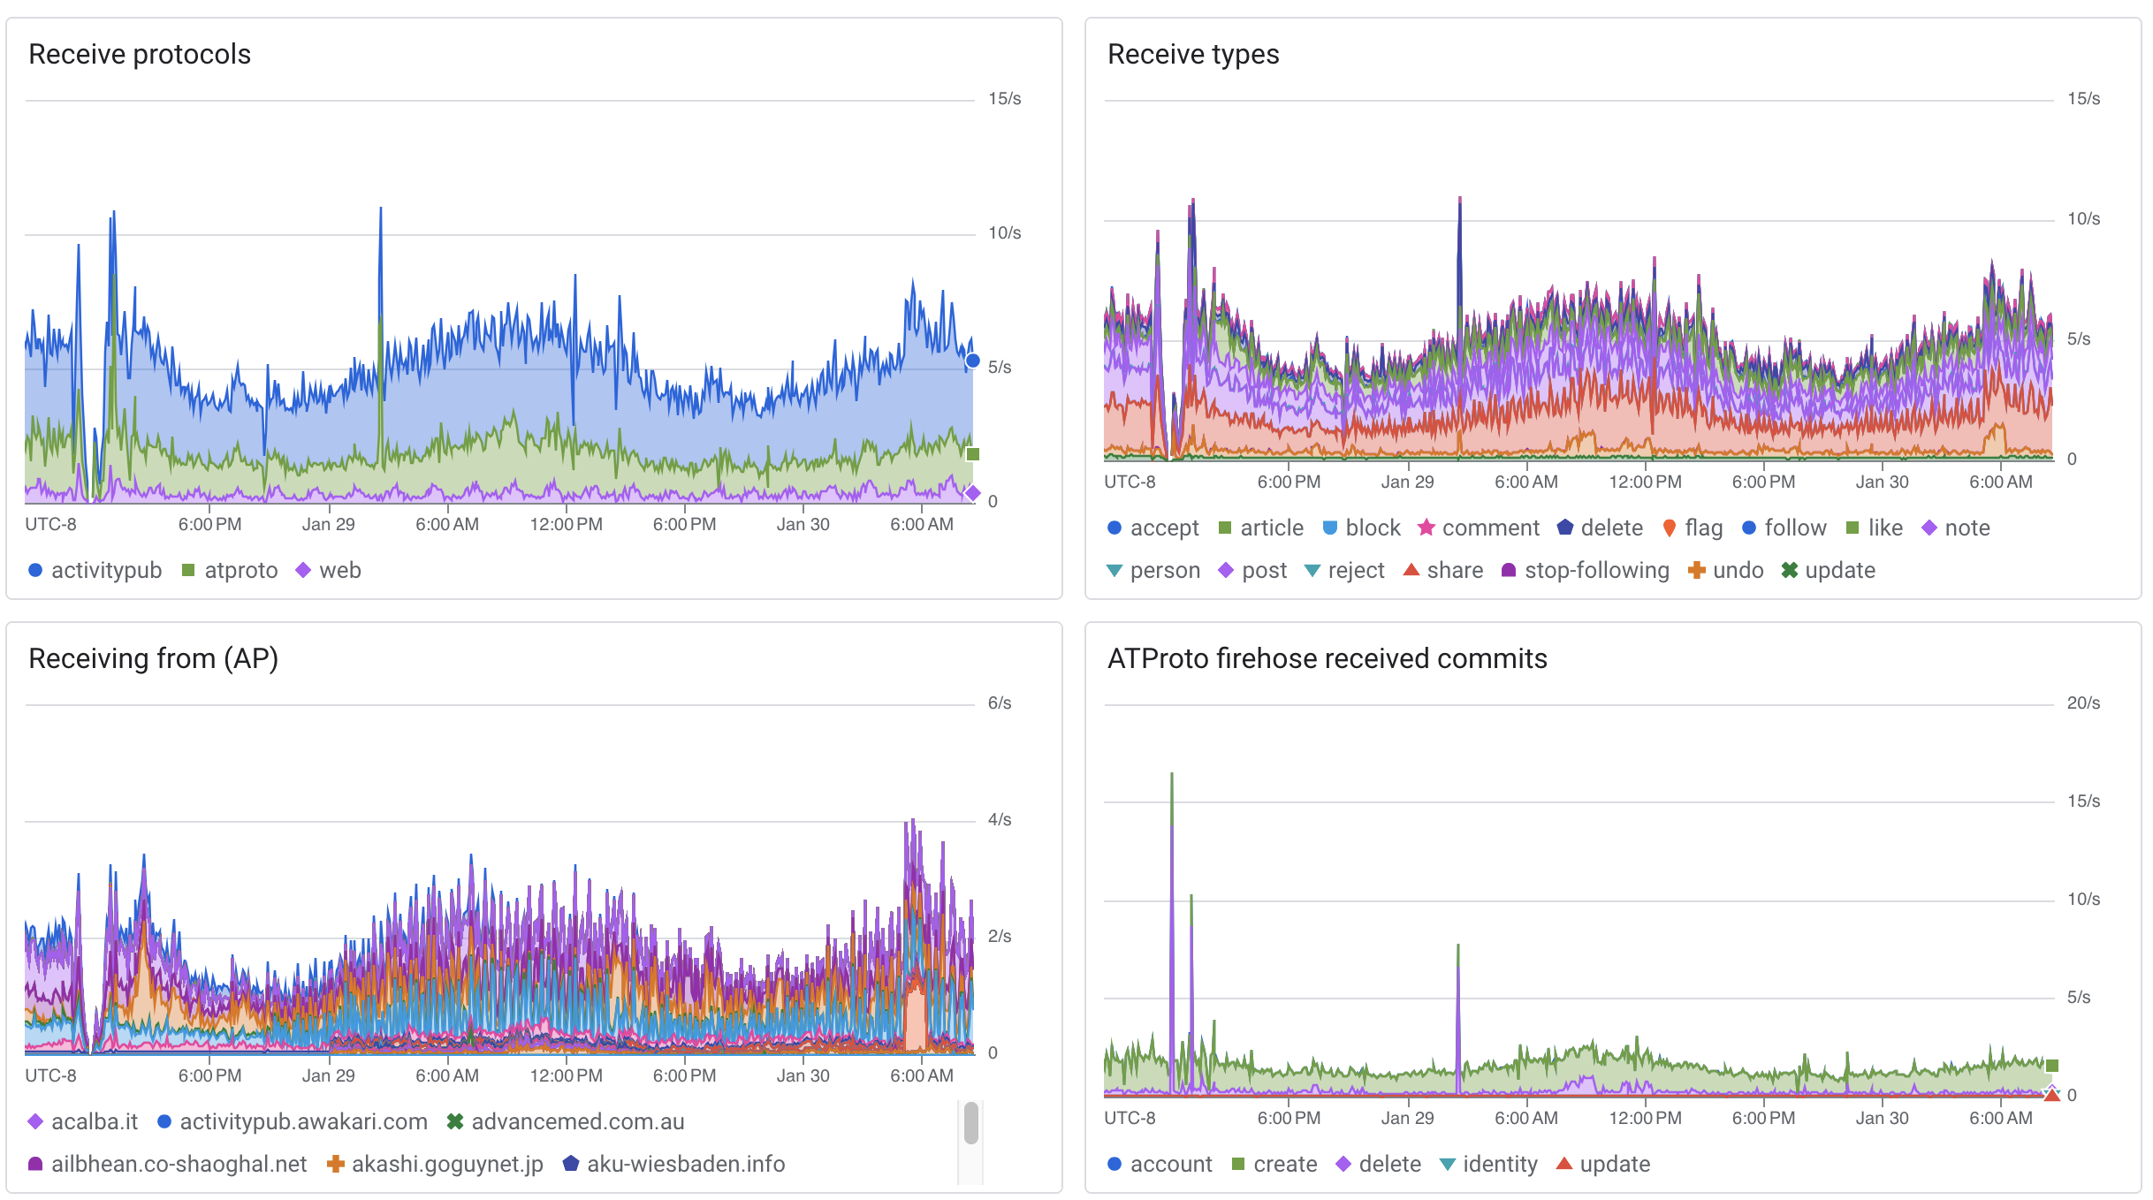Open the ATProto firehose received commits title
Image resolution: width=2153 pixels, height=1200 pixels.
point(1327,659)
